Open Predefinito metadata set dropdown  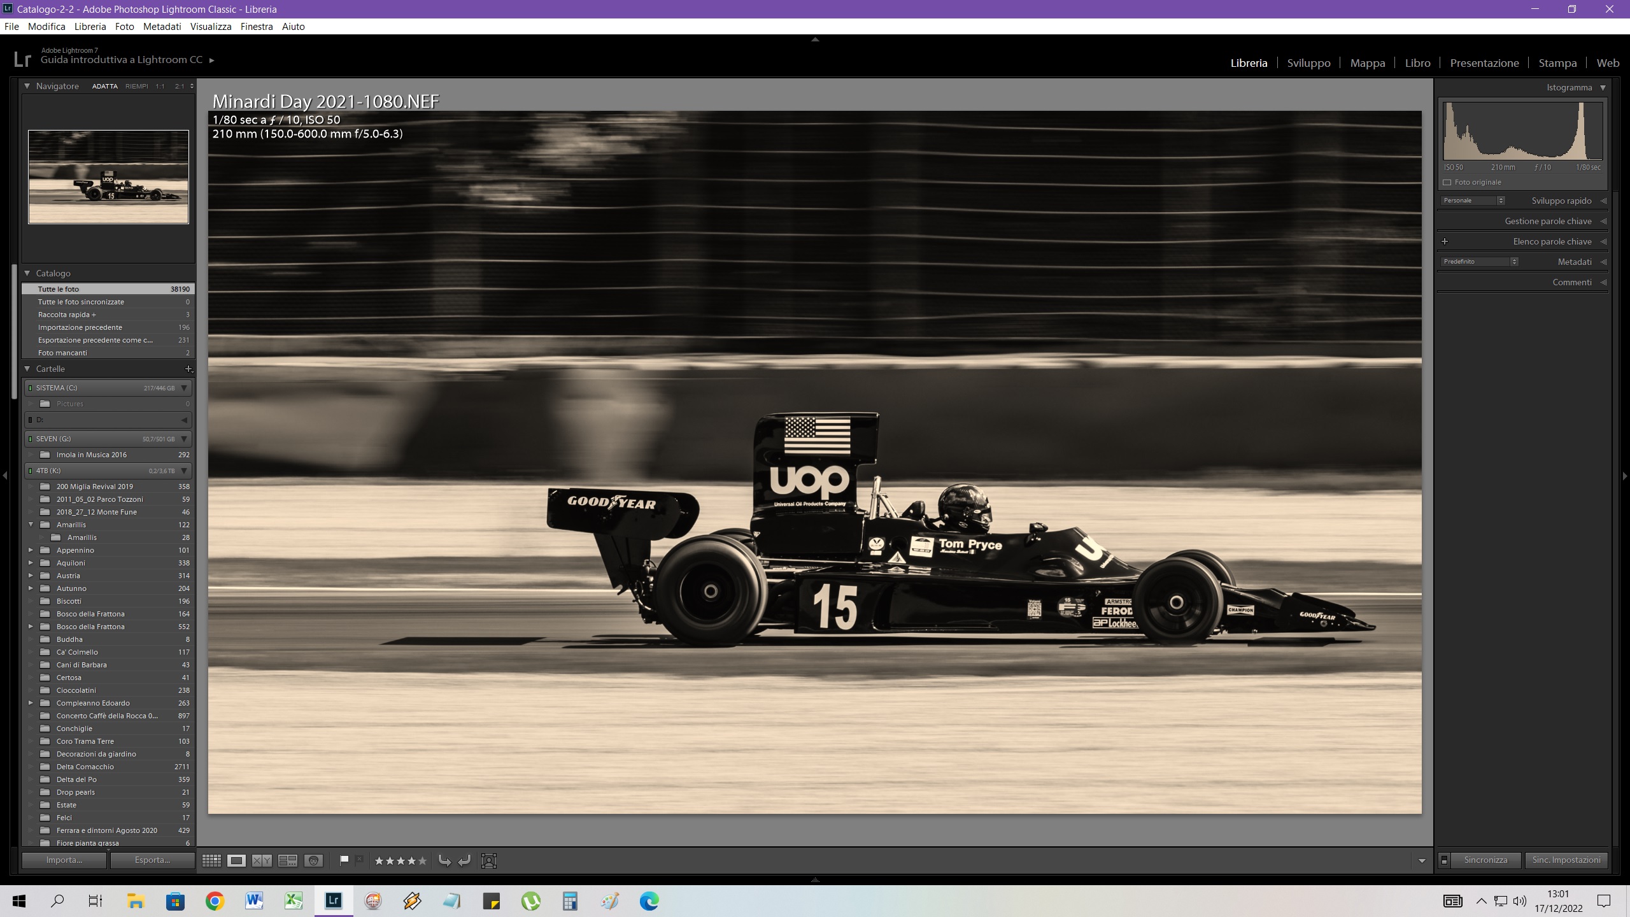point(1480,262)
